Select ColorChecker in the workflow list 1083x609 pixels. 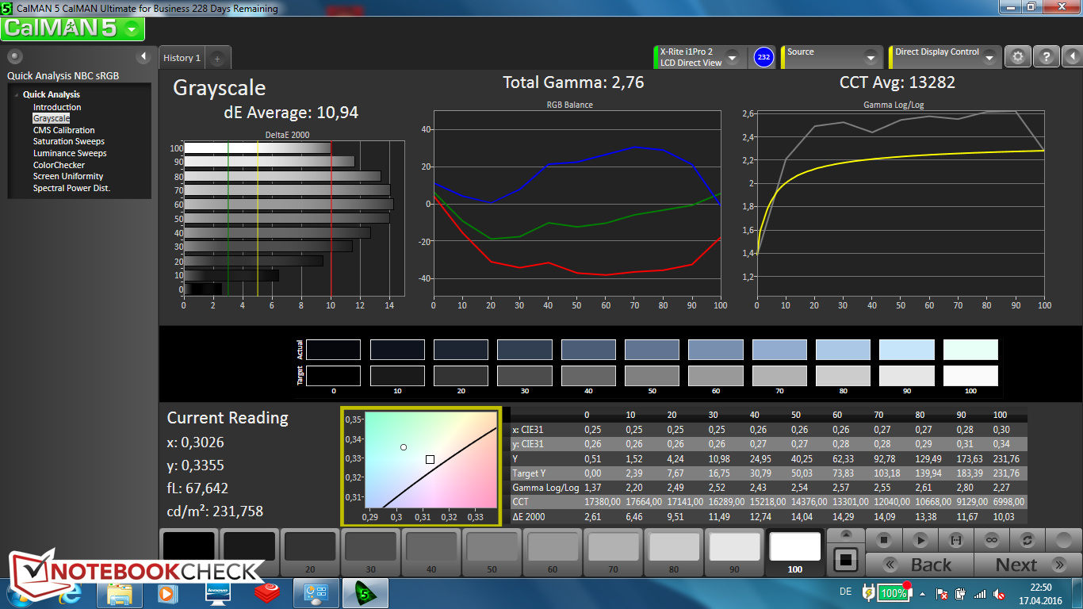[x=59, y=165]
